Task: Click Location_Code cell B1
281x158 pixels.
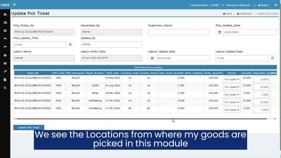Action: 130,108
